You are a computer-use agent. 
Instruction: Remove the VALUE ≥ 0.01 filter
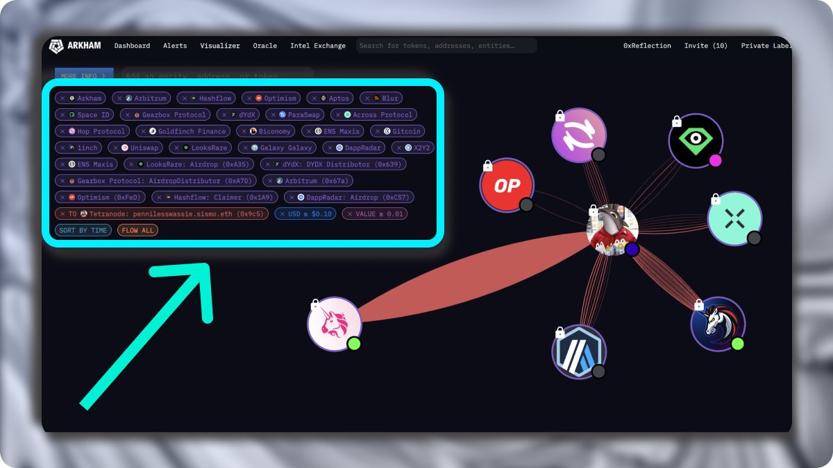pos(349,214)
